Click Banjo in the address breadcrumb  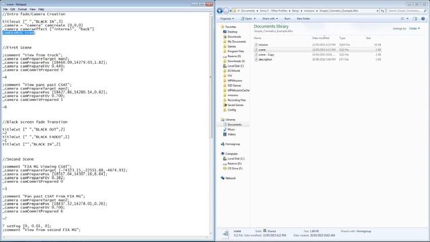click(x=296, y=11)
